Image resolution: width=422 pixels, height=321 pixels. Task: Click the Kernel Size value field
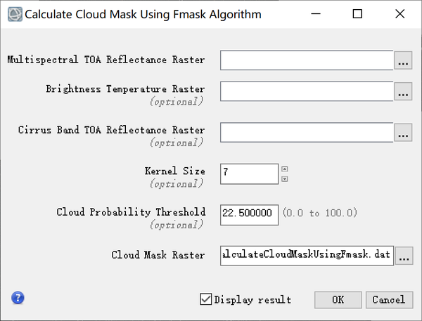[249, 173]
